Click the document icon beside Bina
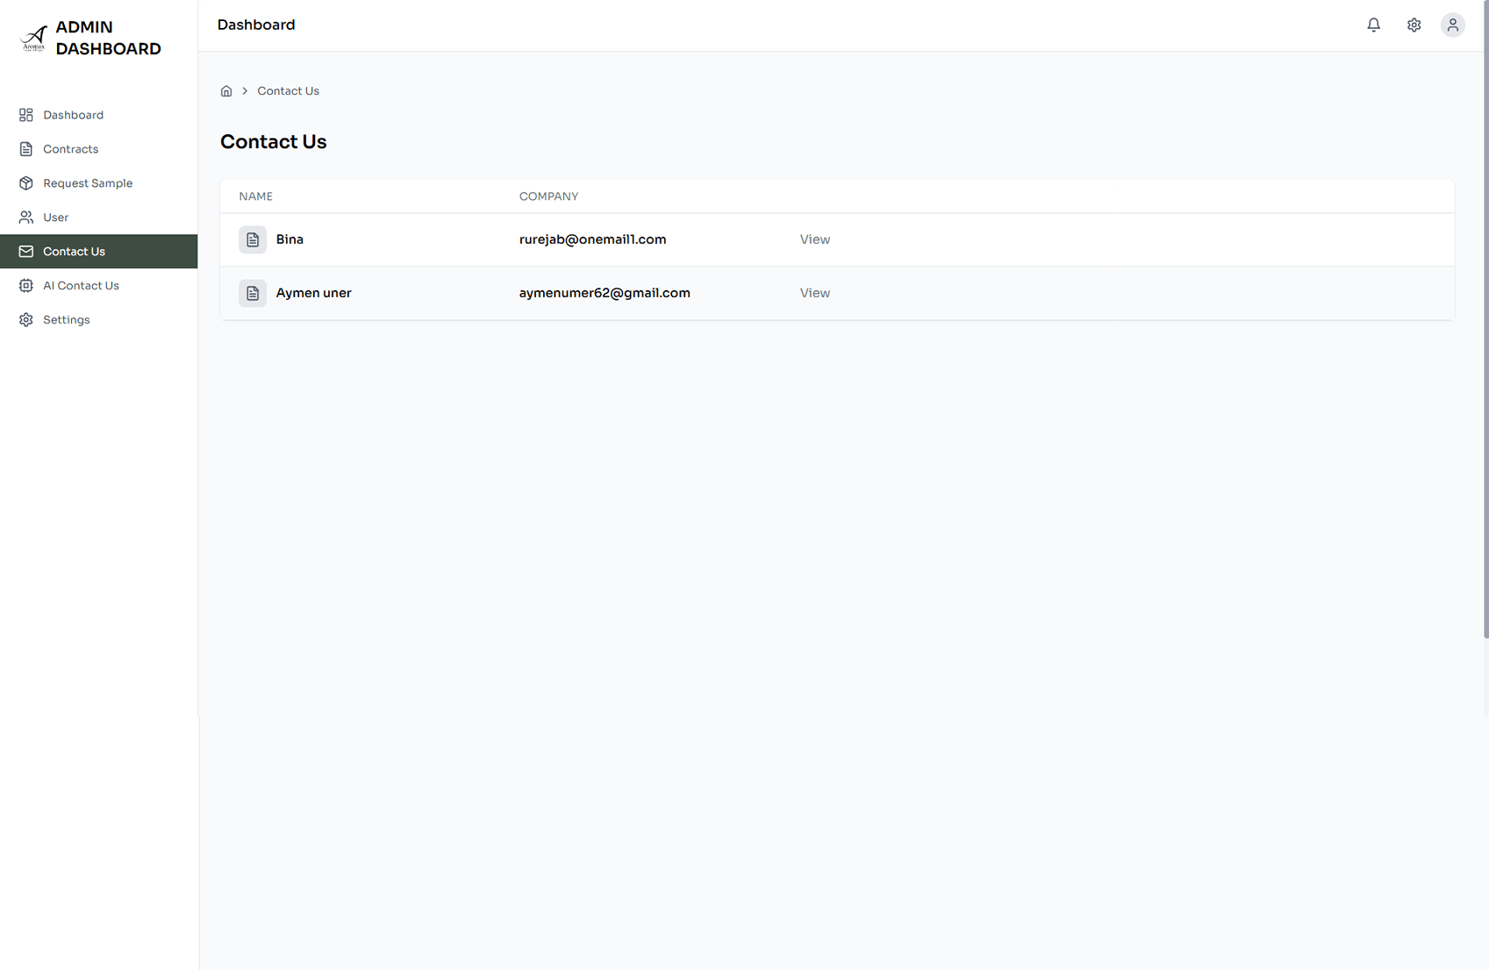The height and width of the screenshot is (970, 1489). coord(253,239)
